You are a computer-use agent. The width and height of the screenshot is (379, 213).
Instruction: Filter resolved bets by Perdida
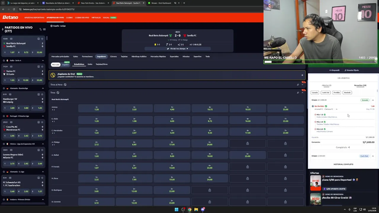click(x=337, y=93)
